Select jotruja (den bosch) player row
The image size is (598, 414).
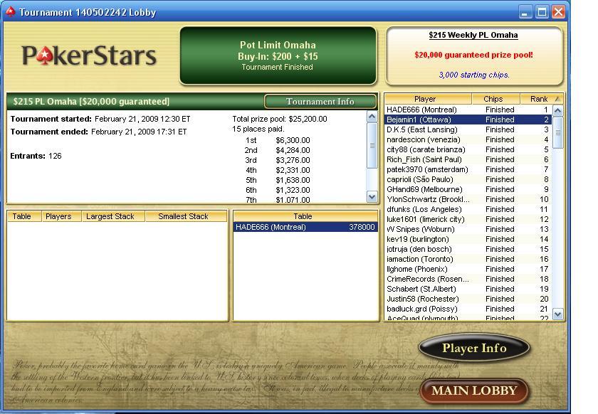pyautogui.click(x=468, y=249)
